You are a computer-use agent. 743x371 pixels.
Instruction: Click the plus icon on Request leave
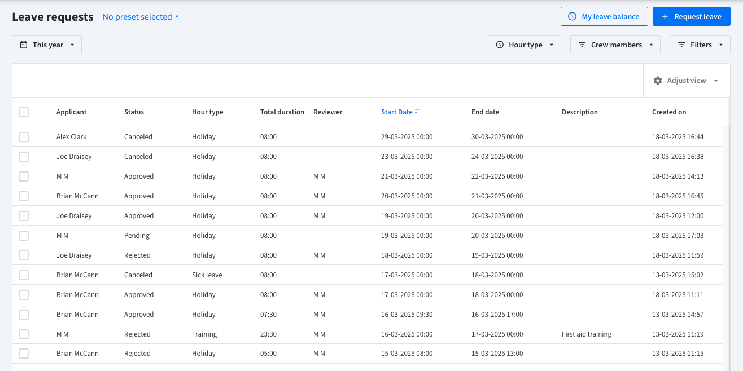[x=665, y=17]
